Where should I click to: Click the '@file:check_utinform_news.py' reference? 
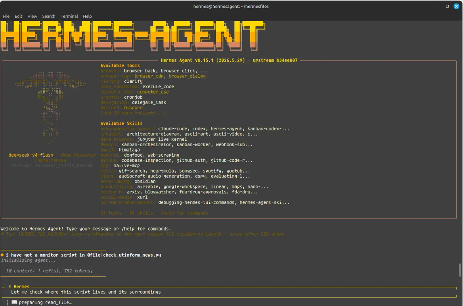point(124,255)
